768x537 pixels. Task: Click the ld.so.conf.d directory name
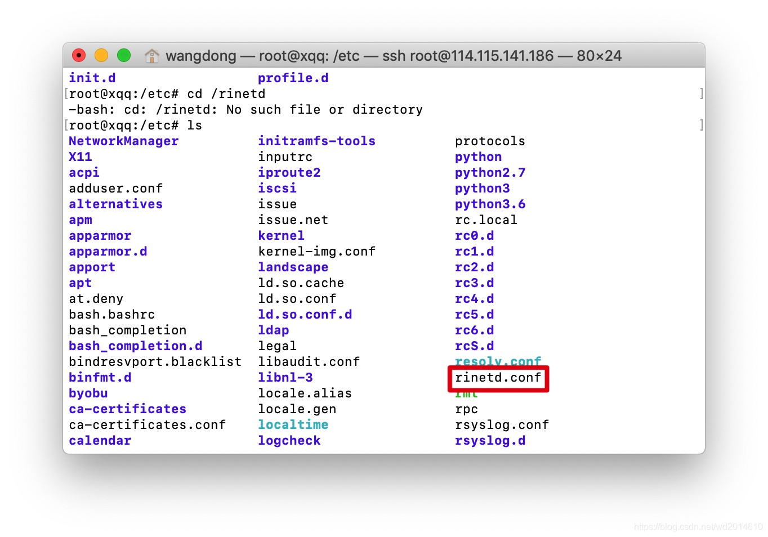tap(305, 315)
